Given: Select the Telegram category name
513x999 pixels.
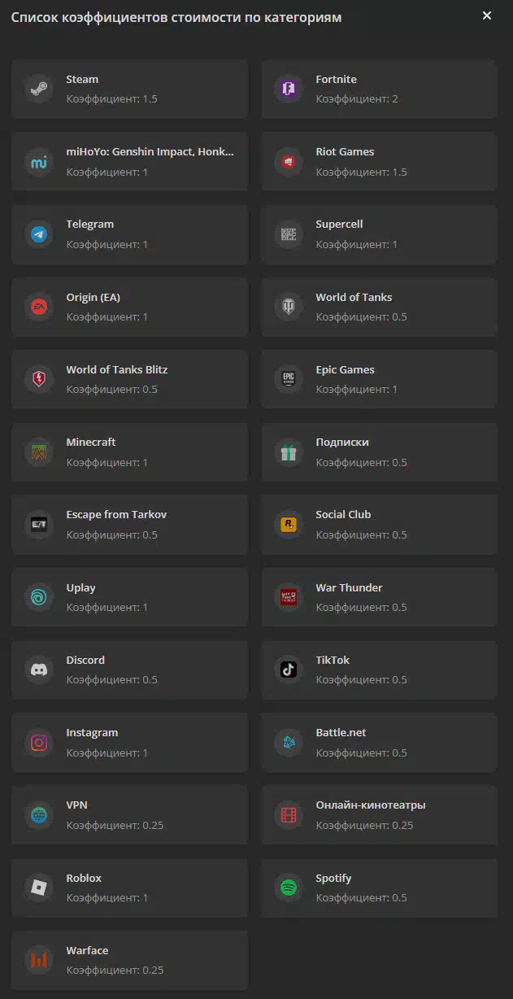Looking at the screenshot, I should [89, 225].
